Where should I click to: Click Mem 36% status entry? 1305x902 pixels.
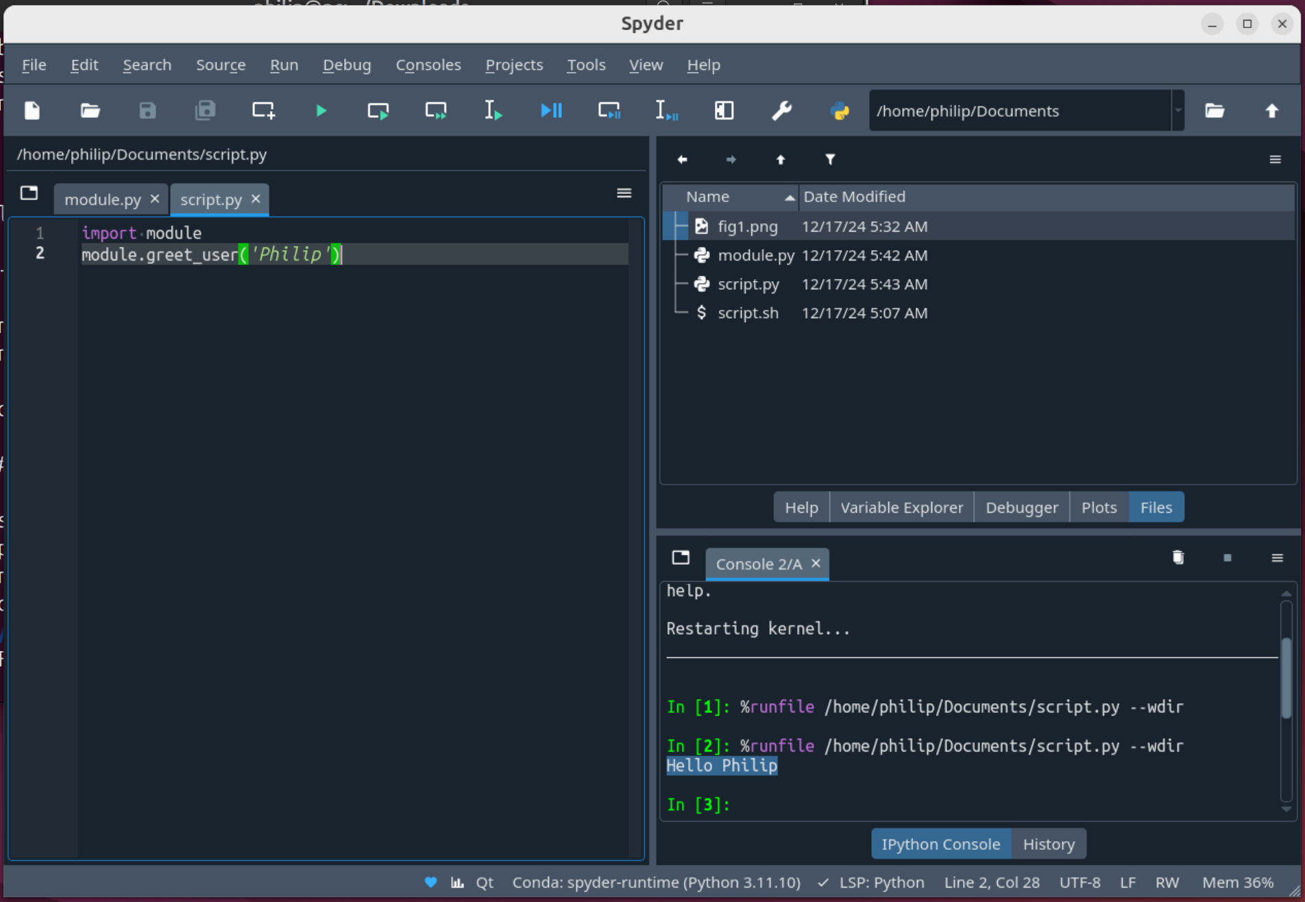(1238, 882)
